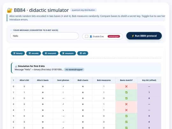The width and height of the screenshot is (172, 129).
Task: Enable the Eve eavesdropper checkbox
Action: 87,36
